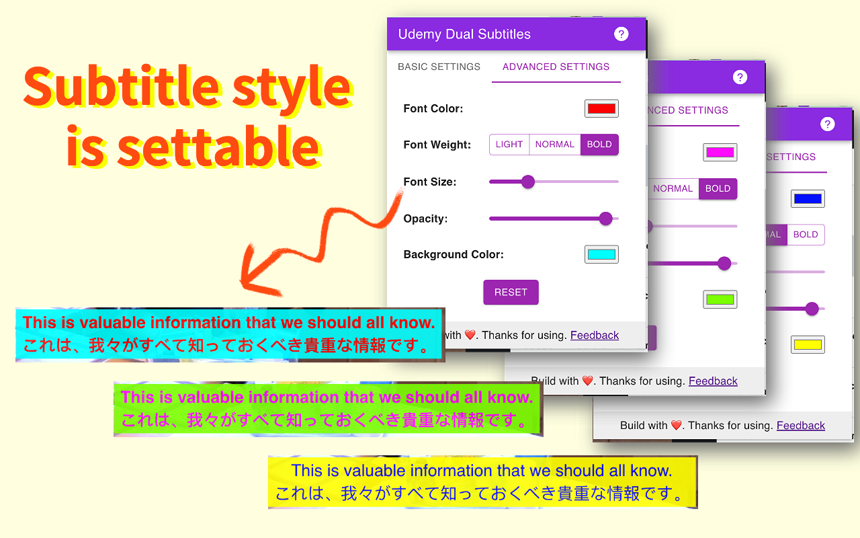This screenshot has height=538, width=860.
Task: Click the help icon in the magenta-font popup
Action: [x=740, y=77]
